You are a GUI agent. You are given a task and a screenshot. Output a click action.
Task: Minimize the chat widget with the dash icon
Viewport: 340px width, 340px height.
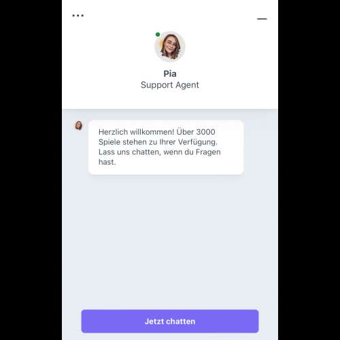262,19
